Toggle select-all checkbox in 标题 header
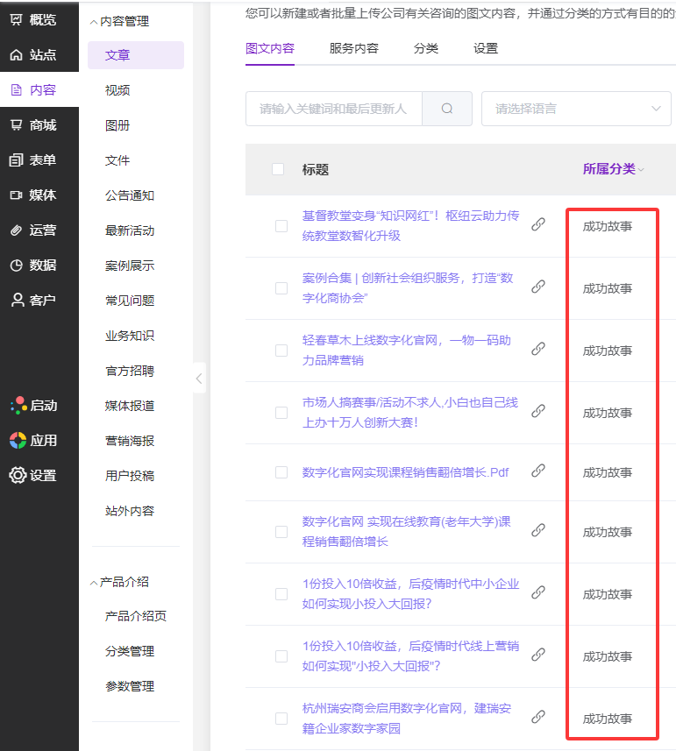Screen dimensions: 676x751 pos(278,169)
